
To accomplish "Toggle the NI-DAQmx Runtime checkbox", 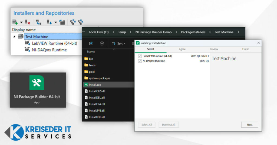I will [140, 61].
